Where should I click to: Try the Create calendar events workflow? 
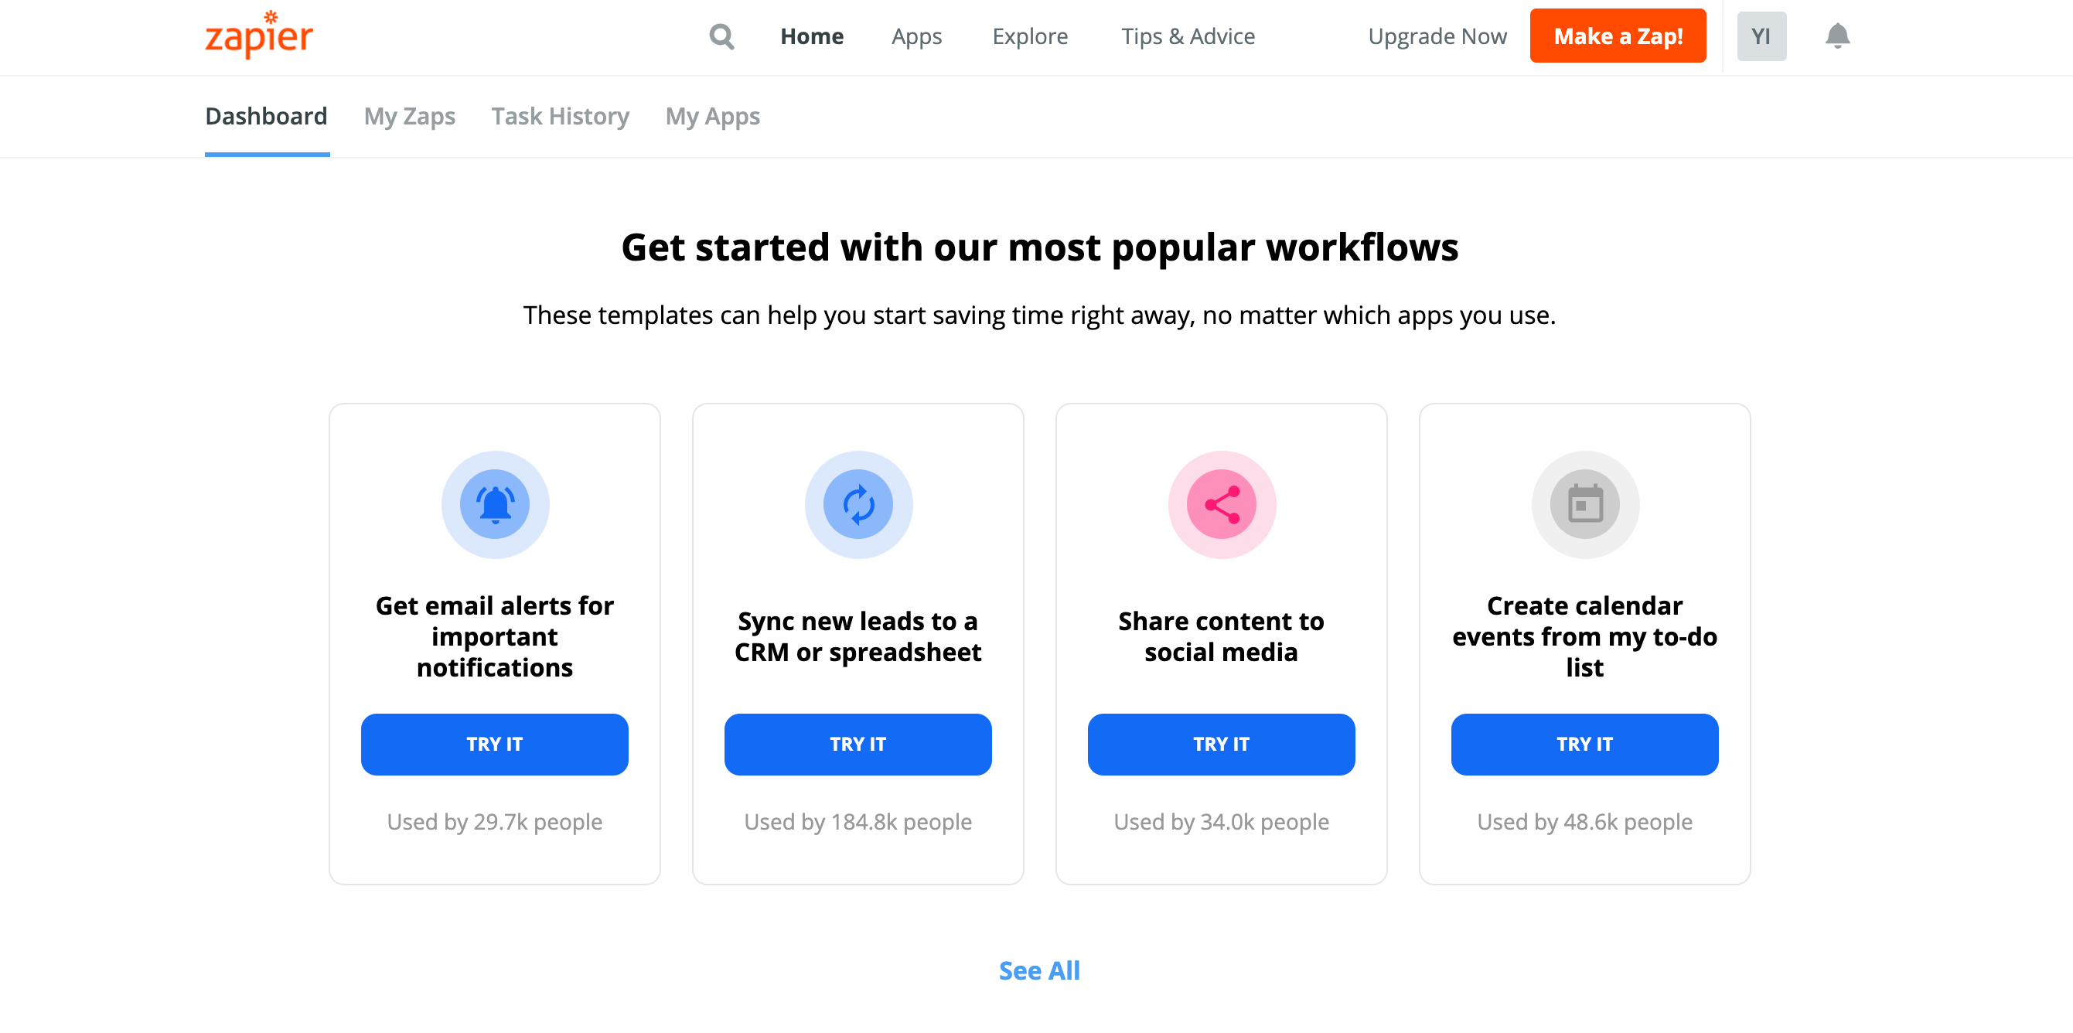click(1584, 744)
